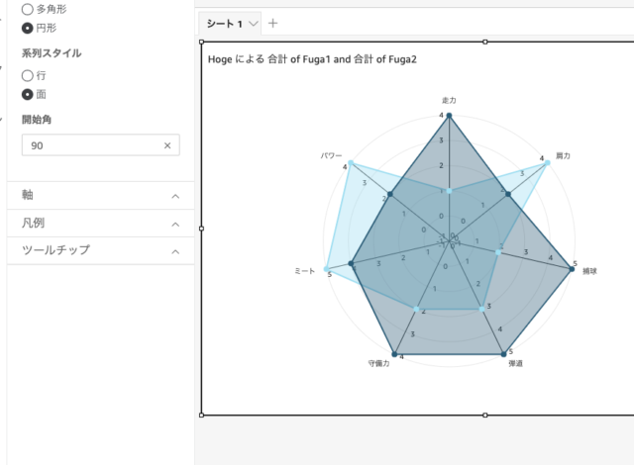Choose the 行 series style option

pyautogui.click(x=27, y=75)
